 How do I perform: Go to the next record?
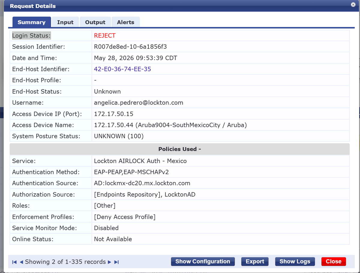click(109, 262)
